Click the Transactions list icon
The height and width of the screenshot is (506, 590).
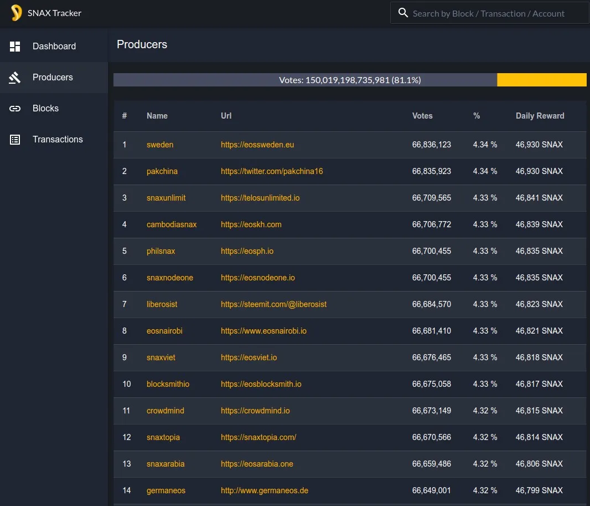(x=15, y=140)
